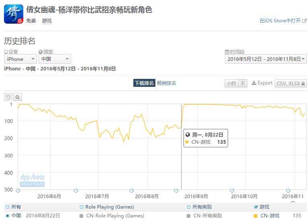Open the date range dropdown
Image resolution: width=308 pixels, height=221 pixels.
tap(265, 59)
